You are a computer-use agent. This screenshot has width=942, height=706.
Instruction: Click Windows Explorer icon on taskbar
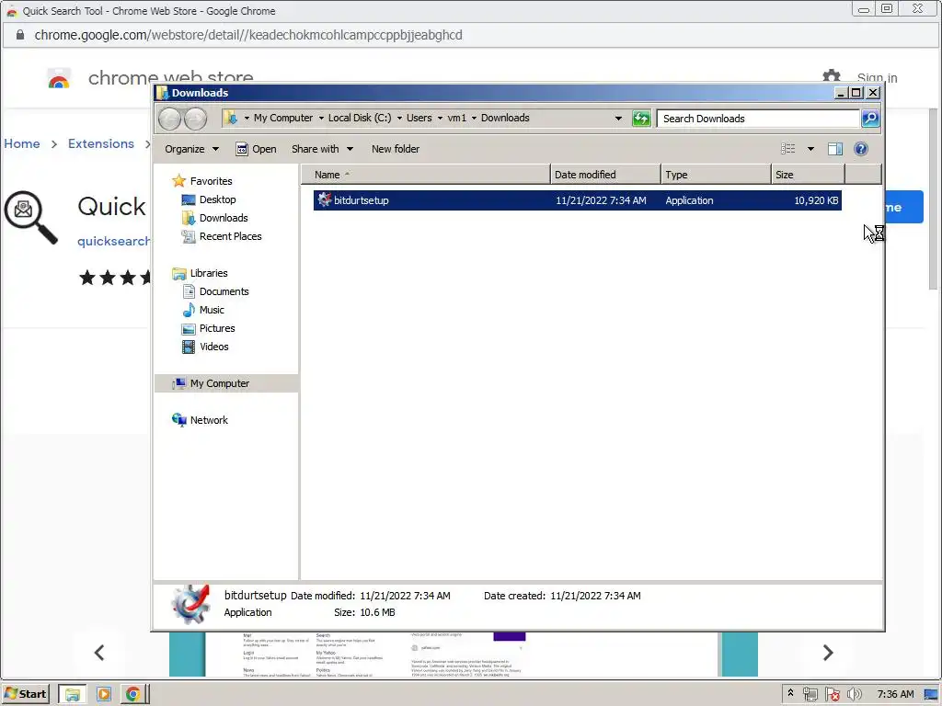click(72, 695)
